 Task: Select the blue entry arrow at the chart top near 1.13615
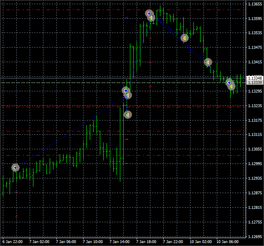[149, 13]
